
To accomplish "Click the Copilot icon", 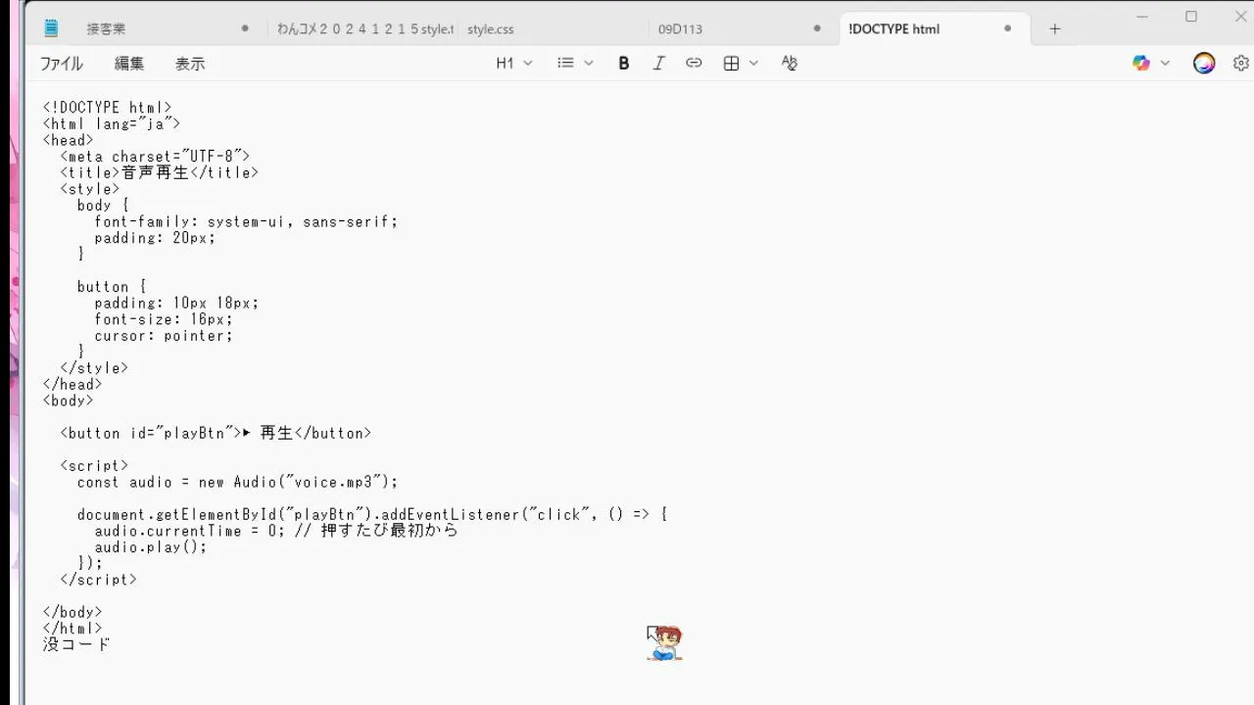I will 1141,63.
